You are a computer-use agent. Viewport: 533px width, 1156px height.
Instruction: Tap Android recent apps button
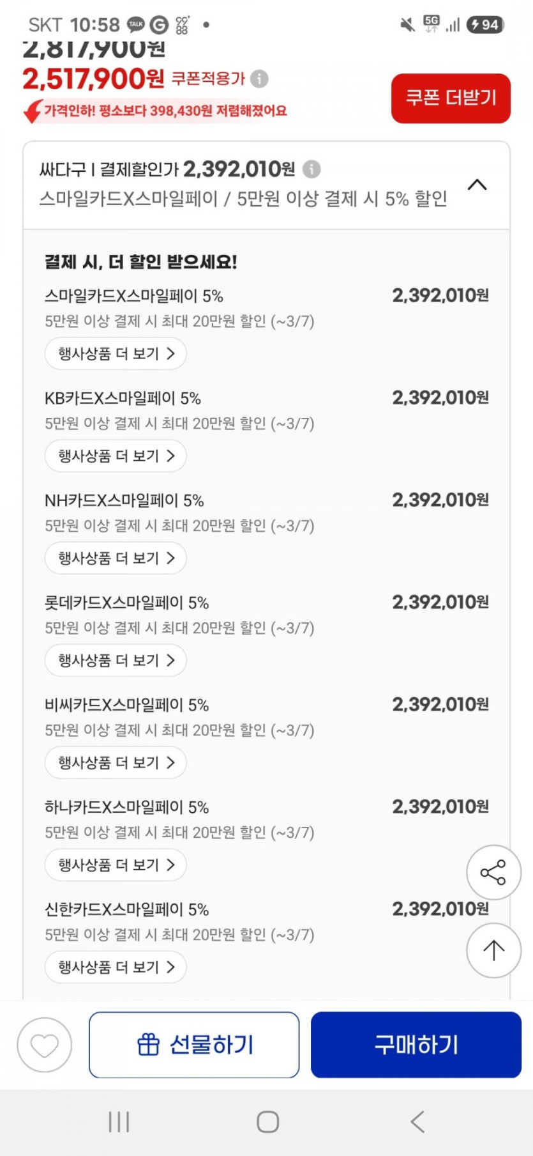(119, 1121)
